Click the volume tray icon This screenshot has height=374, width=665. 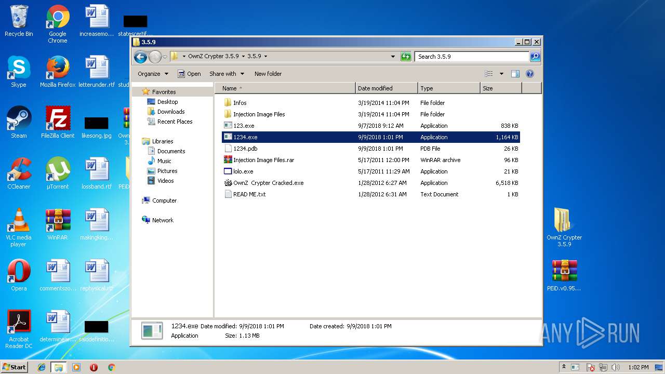(x=616, y=367)
